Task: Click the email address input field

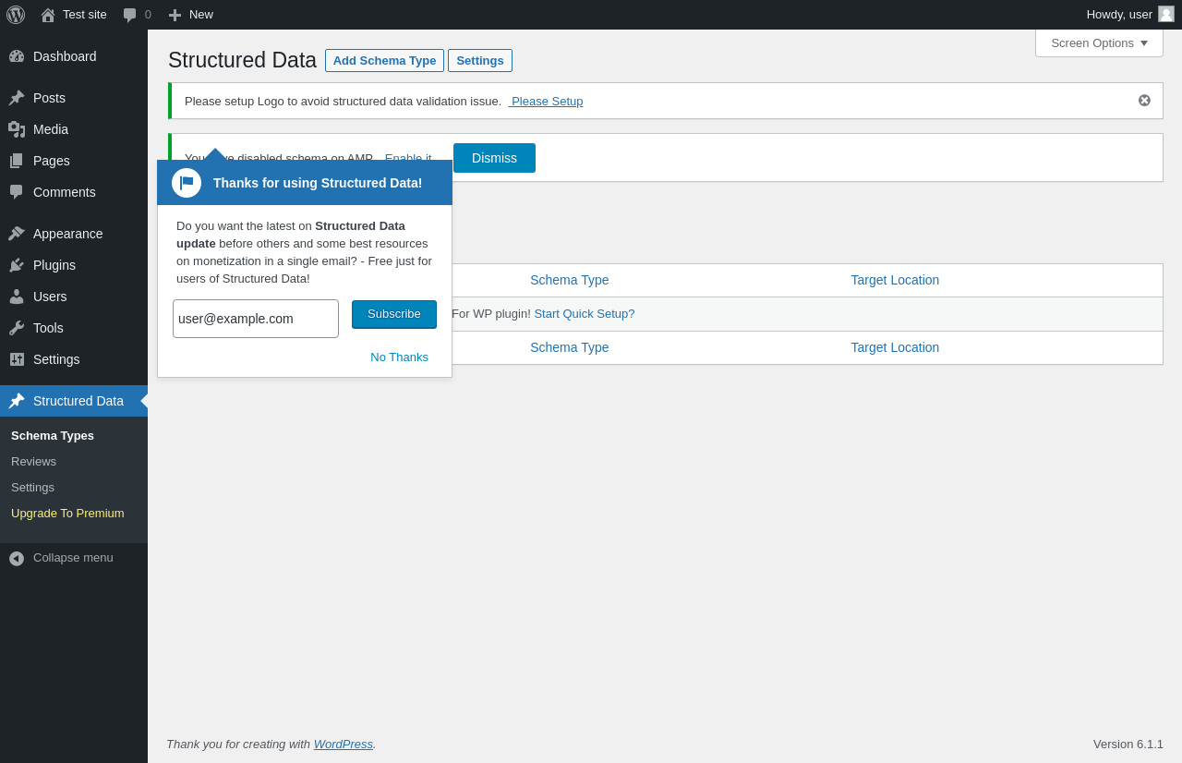Action: [256, 319]
